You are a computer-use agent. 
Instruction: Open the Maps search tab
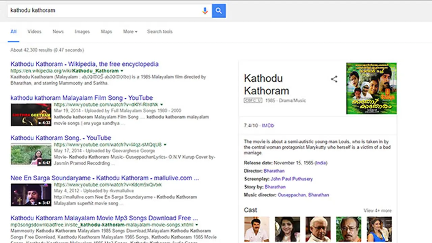pyautogui.click(x=106, y=32)
